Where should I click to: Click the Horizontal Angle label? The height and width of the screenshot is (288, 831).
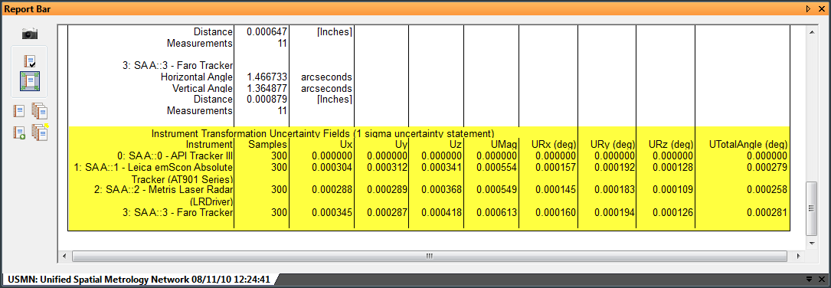(x=197, y=77)
